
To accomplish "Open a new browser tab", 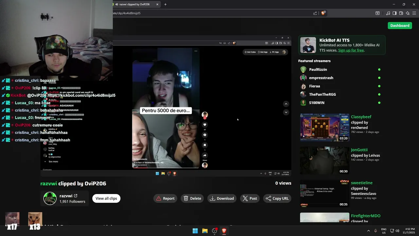I will click(x=165, y=4).
